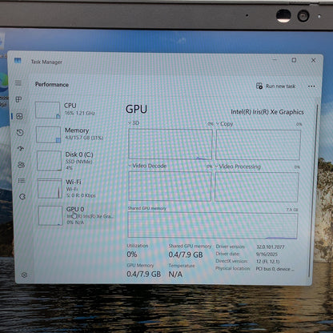Click the CPU usage mini graph
The width and height of the screenshot is (333, 333).
(47, 110)
